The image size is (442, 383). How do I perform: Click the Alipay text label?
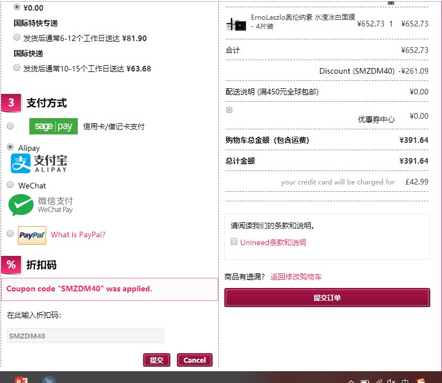point(29,148)
